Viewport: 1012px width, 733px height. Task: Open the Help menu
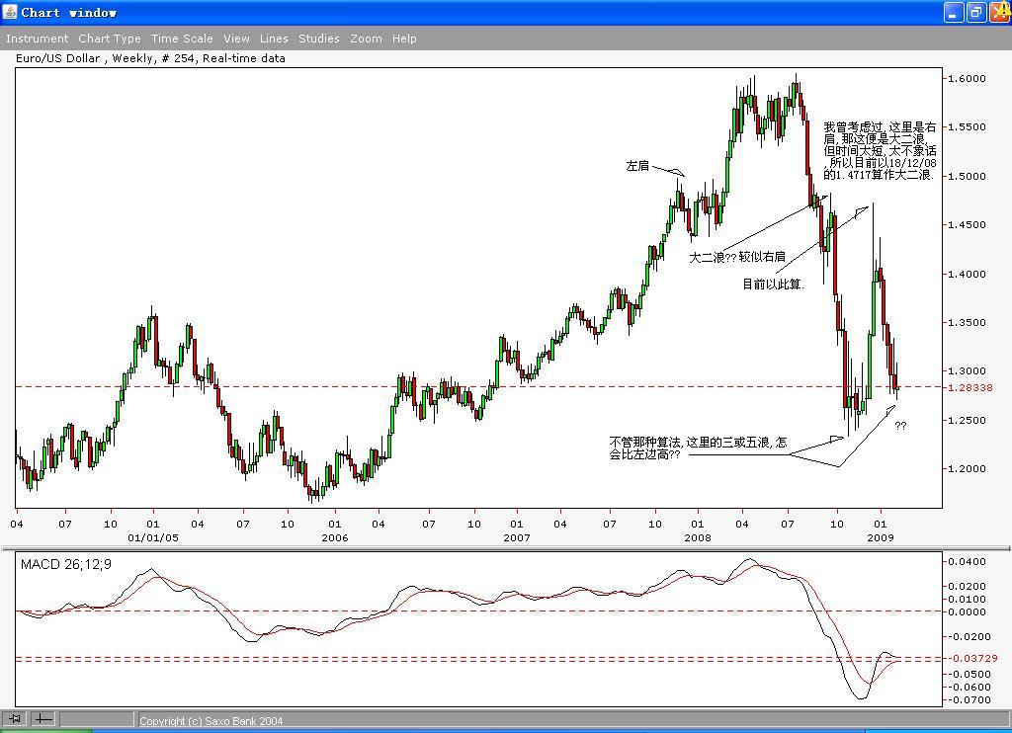404,39
